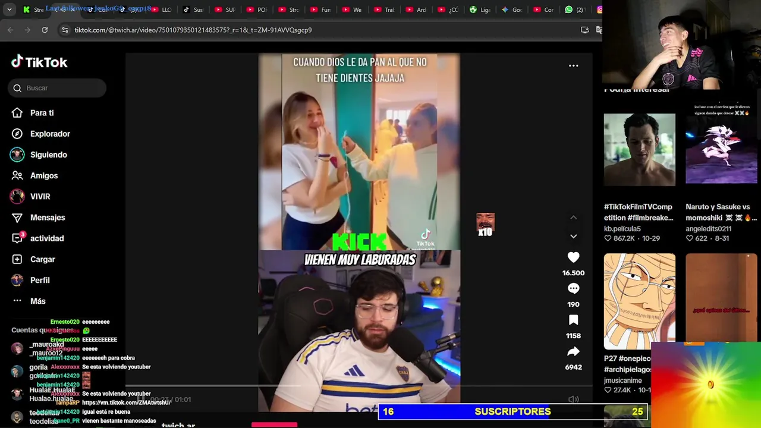This screenshot has width=761, height=428.
Task: Reload the page
Action: 45,30
